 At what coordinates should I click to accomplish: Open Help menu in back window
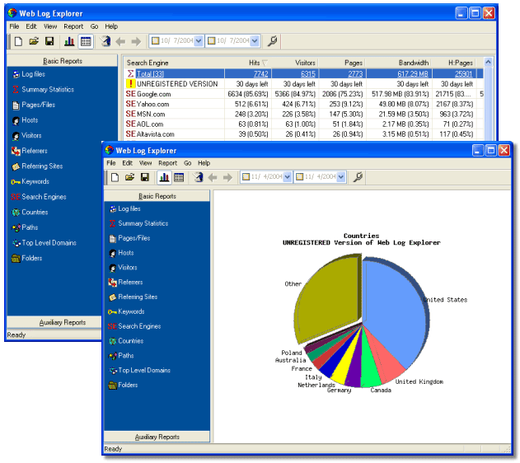coord(111,26)
